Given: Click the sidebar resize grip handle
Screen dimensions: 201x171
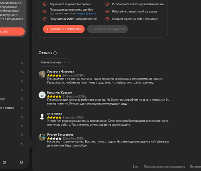Looking at the screenshot, I should (x=31, y=143).
